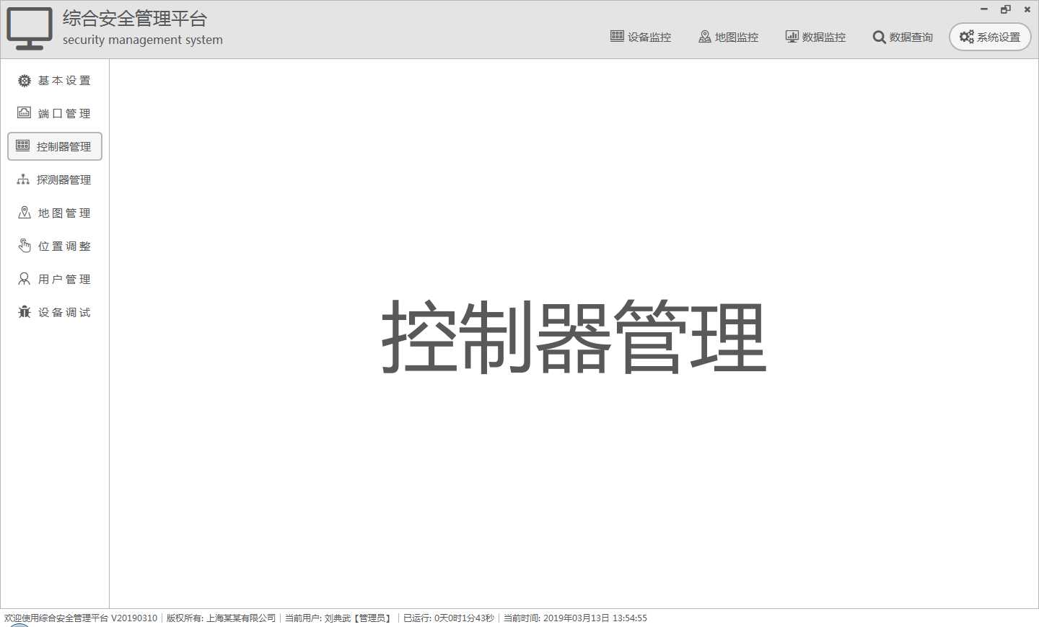Click the 系统设置 top button
The image size is (1039, 627).
(990, 37)
